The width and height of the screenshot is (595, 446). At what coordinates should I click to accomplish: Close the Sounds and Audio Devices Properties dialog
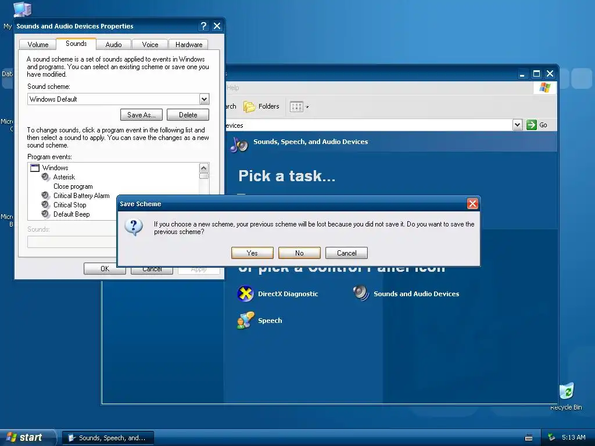coord(217,26)
